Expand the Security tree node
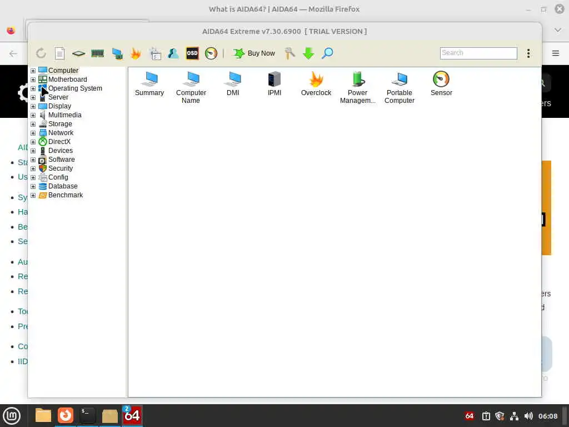Image resolution: width=569 pixels, height=427 pixels. (33, 168)
